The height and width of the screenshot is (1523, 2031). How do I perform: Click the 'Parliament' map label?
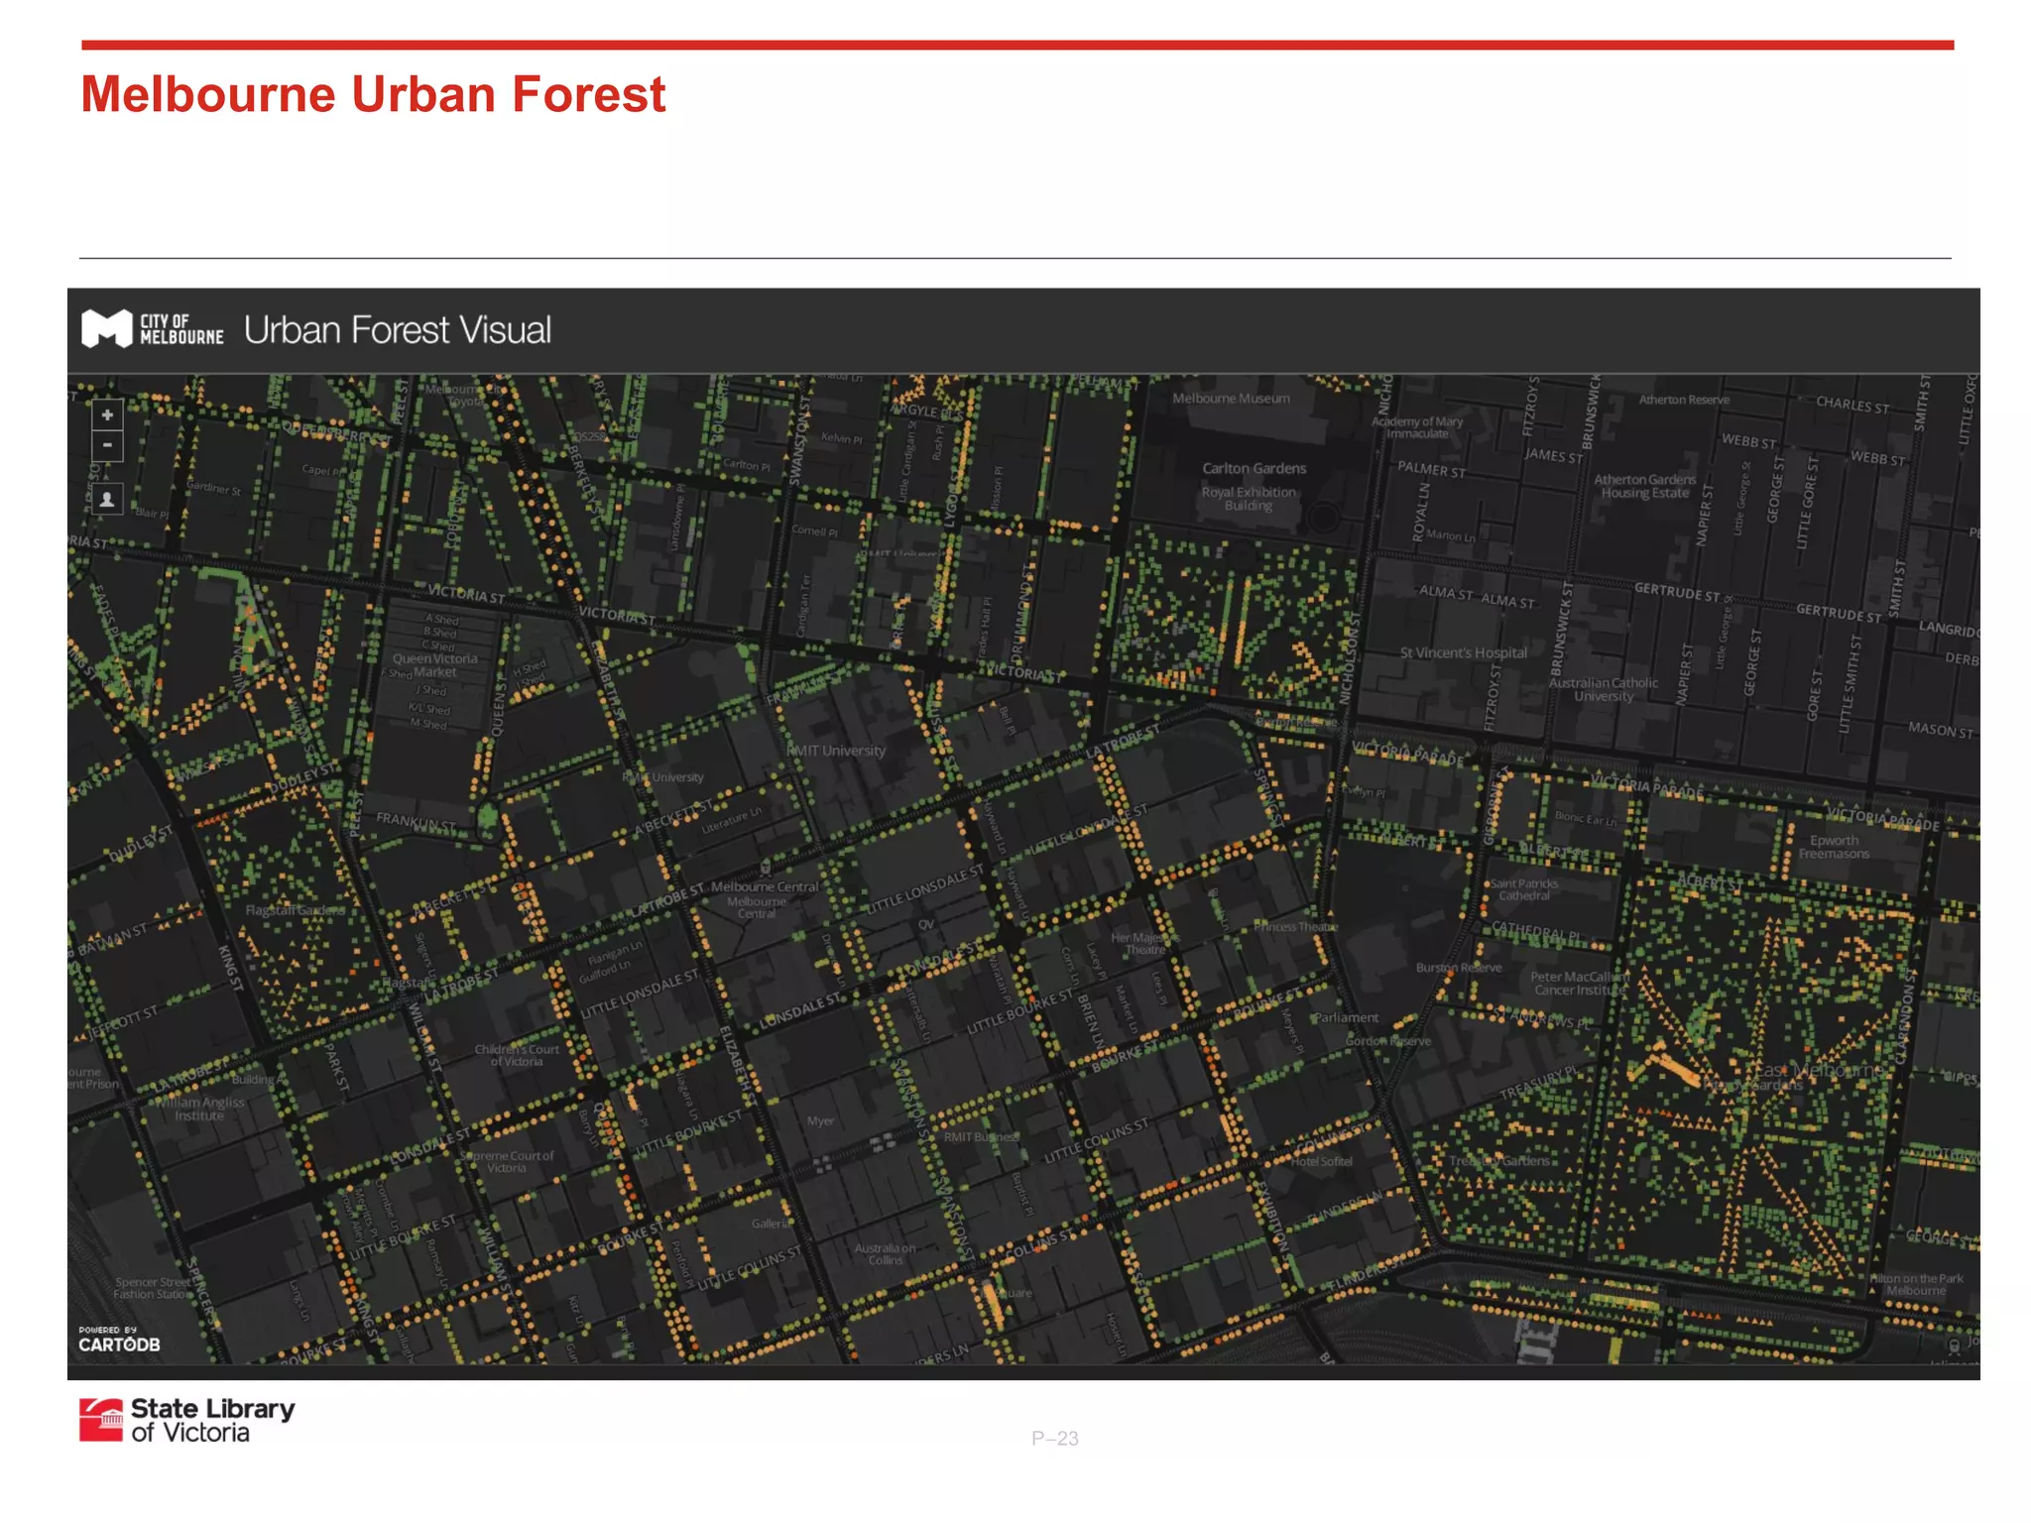(1346, 1018)
